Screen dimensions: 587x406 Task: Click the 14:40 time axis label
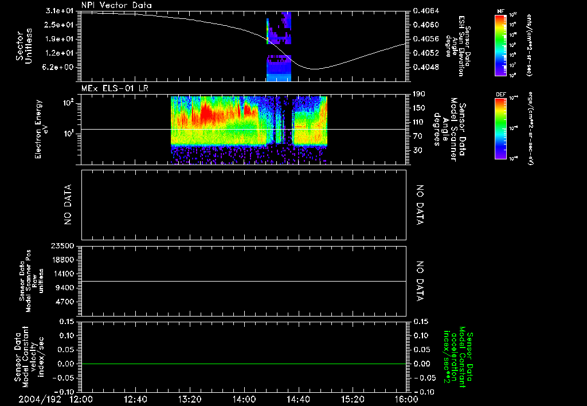pyautogui.click(x=298, y=400)
